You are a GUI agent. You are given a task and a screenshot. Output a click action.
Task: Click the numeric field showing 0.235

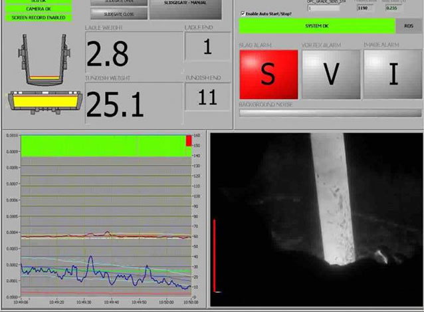click(393, 8)
